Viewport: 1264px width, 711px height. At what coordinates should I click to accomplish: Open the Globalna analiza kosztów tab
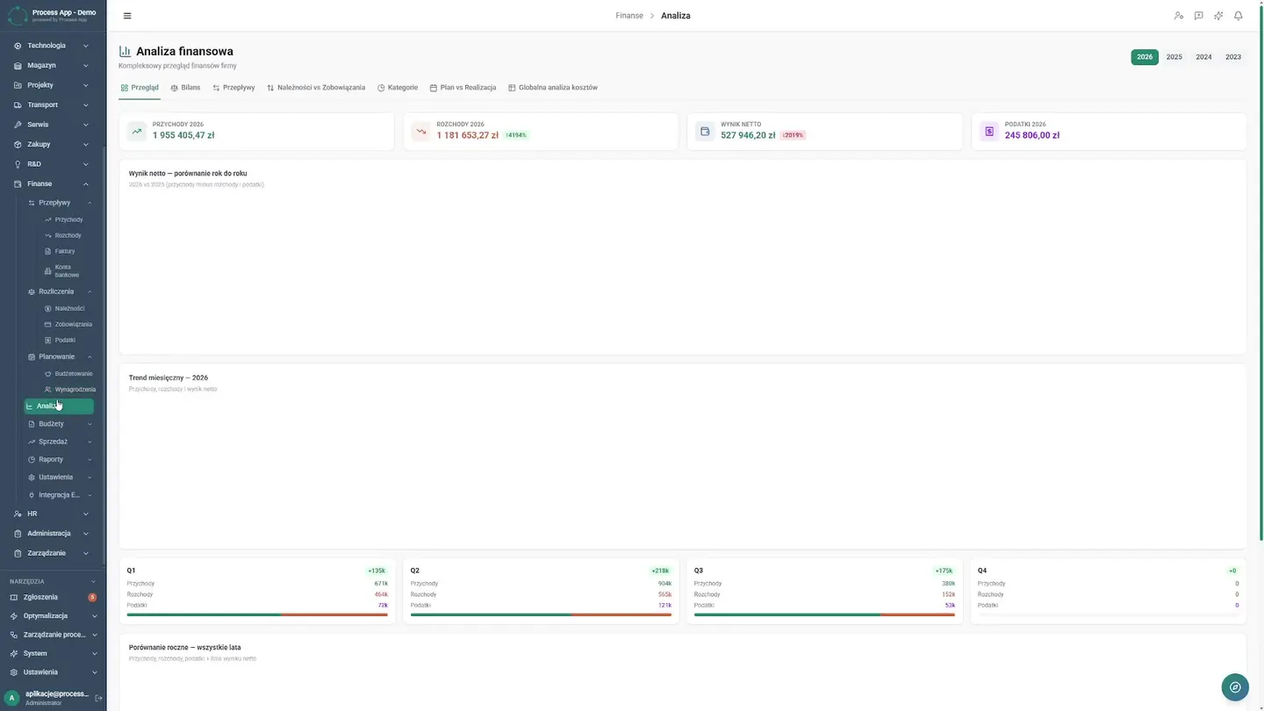(553, 88)
